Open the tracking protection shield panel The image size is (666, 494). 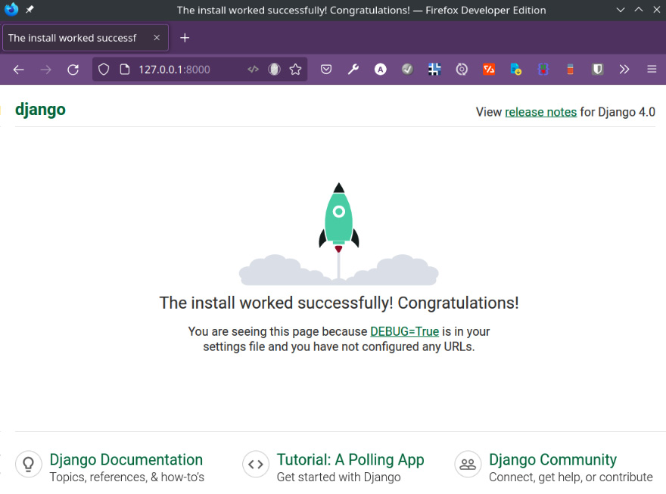pos(104,69)
